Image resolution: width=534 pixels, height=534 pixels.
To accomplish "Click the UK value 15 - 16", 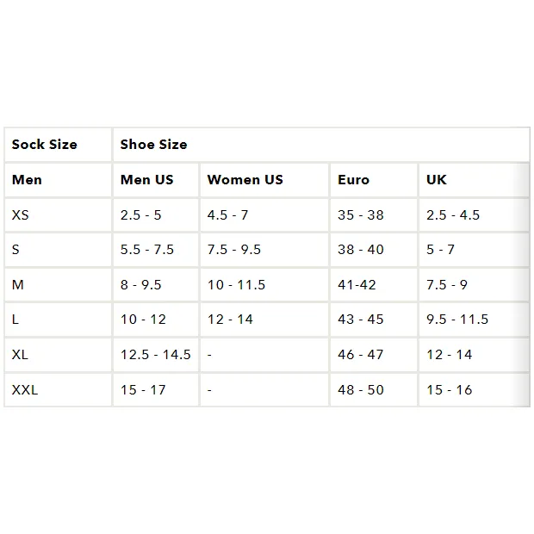I will [x=450, y=390].
